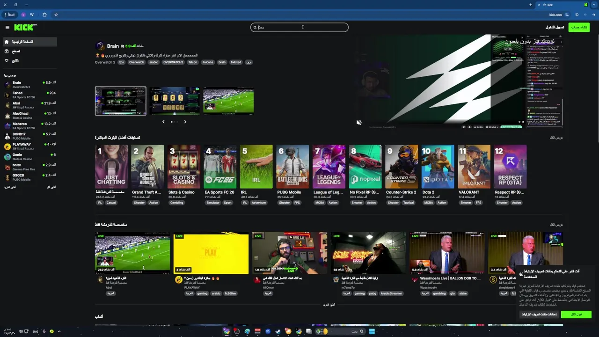Image resolution: width=599 pixels, height=337 pixels.
Task: Open bnltv in recommended channels list
Action: [29, 167]
